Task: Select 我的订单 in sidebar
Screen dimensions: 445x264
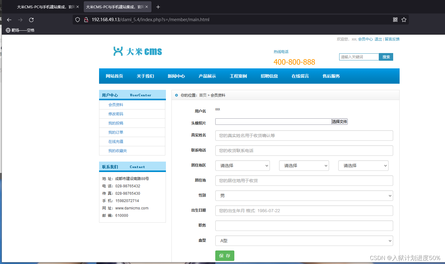Action: click(x=116, y=132)
